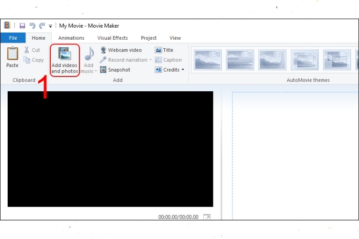Undo the last action
359x239 pixels.
pos(32,26)
